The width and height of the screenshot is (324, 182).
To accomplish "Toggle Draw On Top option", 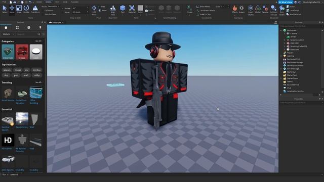I will tap(204, 14).
